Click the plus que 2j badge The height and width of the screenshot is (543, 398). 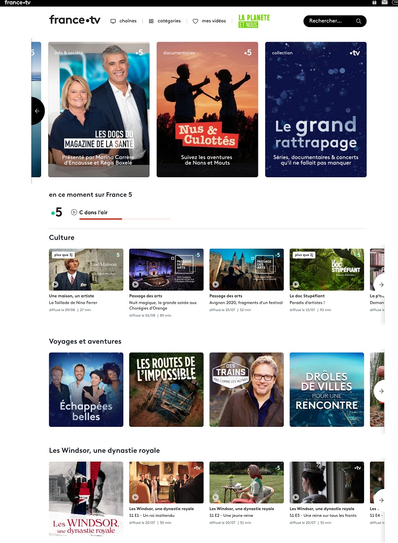(x=304, y=255)
